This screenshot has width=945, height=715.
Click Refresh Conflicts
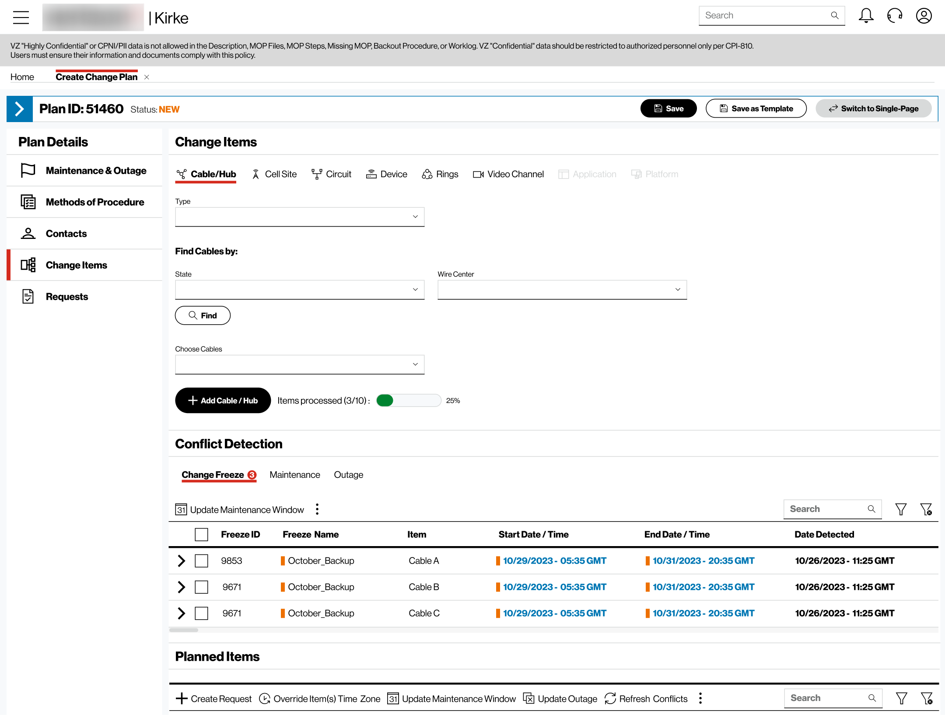[646, 699]
